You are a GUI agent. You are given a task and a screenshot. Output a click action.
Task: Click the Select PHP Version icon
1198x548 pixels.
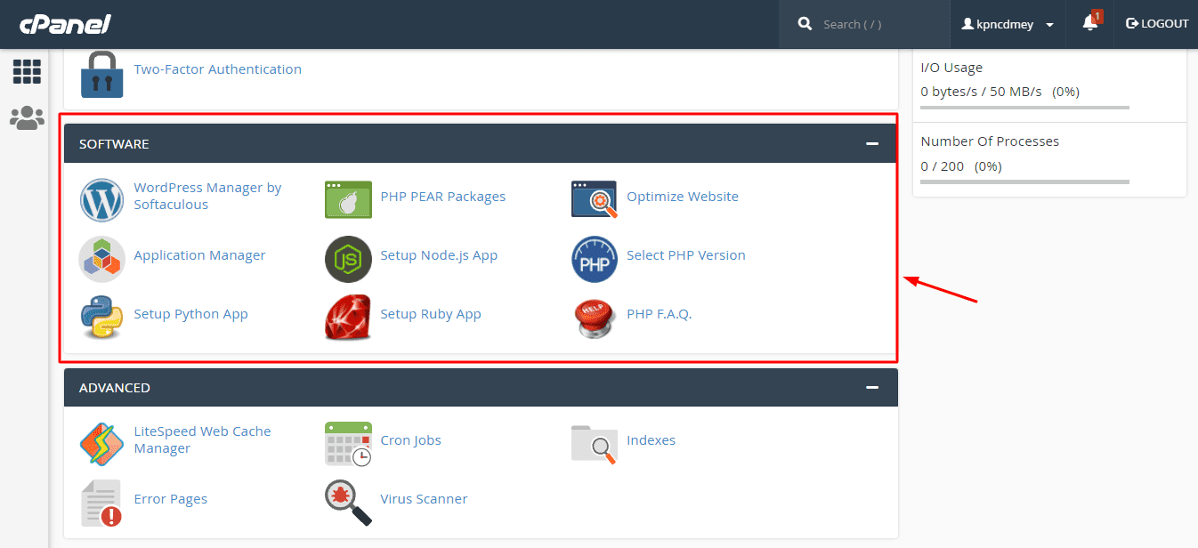(x=594, y=258)
